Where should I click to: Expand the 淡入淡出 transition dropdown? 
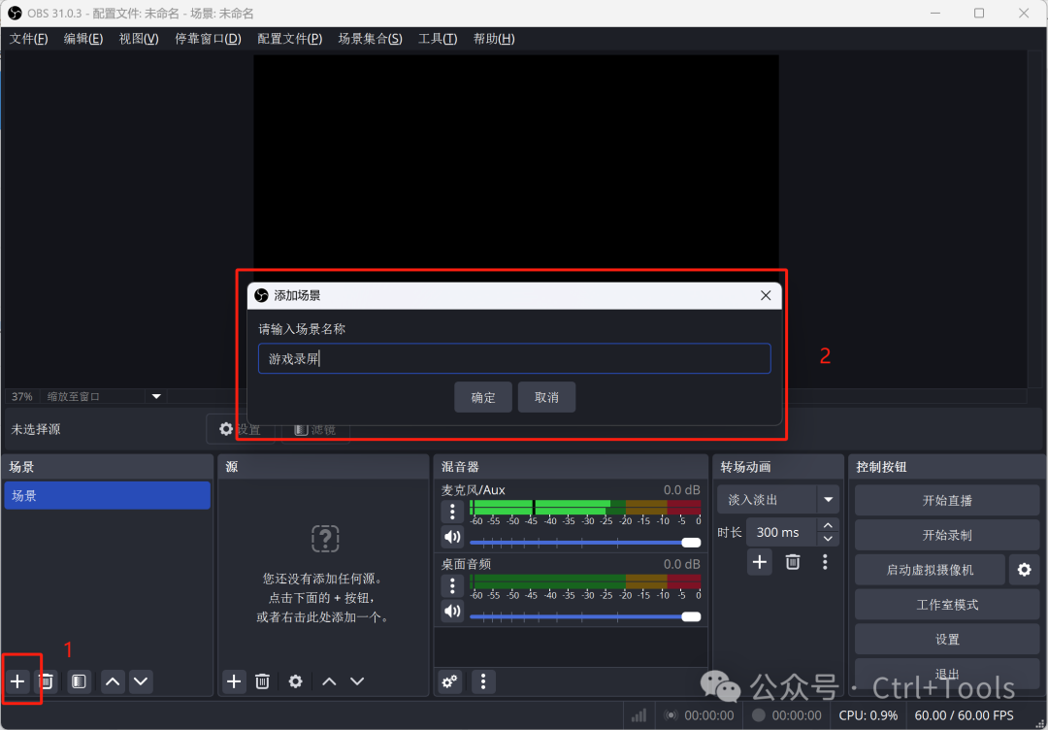pos(828,500)
